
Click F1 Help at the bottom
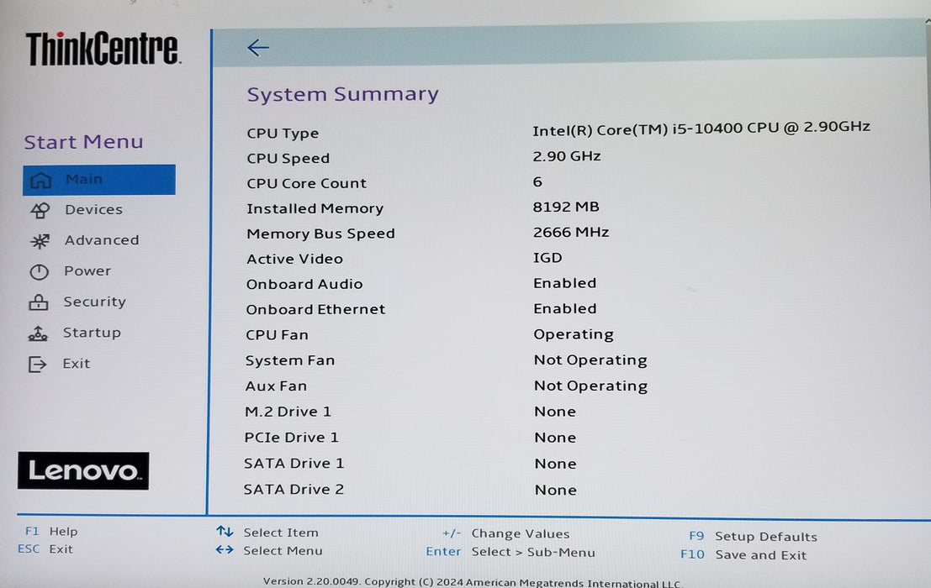51,531
